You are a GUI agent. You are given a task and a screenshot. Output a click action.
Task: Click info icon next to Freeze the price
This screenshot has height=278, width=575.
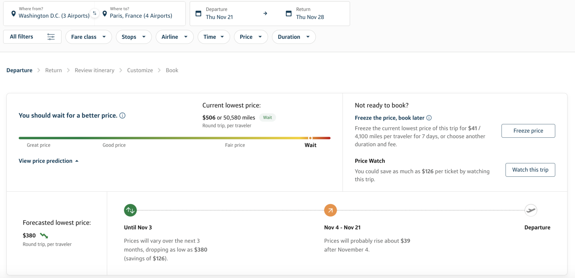pyautogui.click(x=429, y=118)
